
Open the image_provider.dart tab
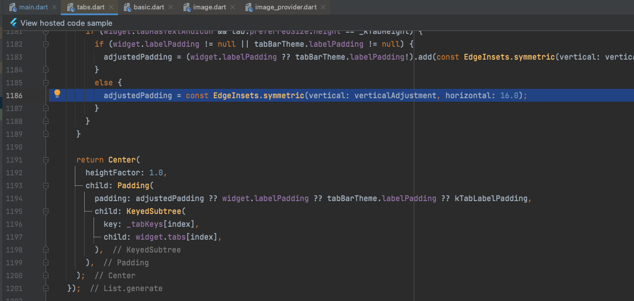click(x=286, y=7)
